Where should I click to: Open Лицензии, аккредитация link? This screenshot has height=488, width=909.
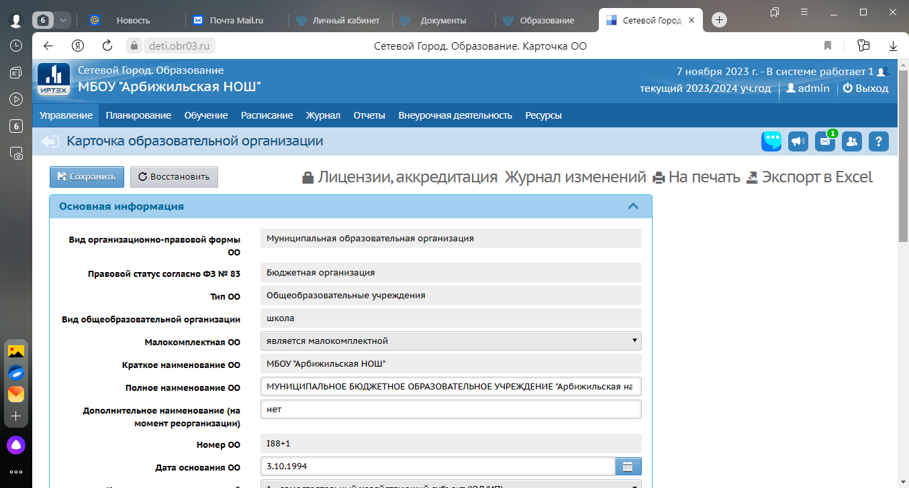point(399,177)
